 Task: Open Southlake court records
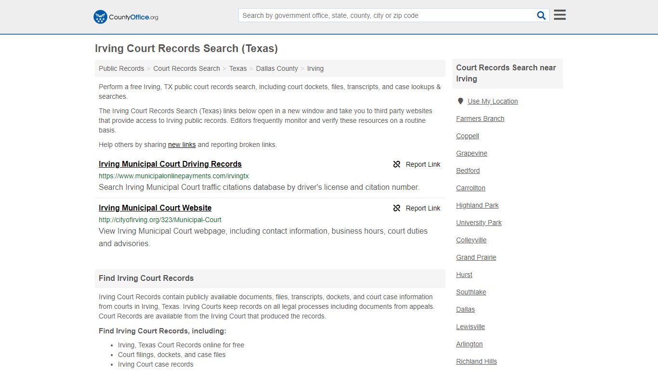[x=471, y=292]
